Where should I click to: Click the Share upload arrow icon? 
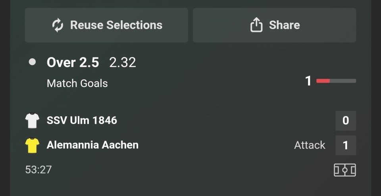(x=256, y=25)
